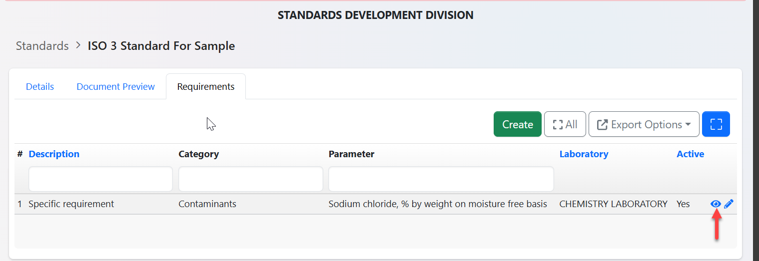Click the All expand button
Screen dimensions: 759x261
(x=565, y=124)
